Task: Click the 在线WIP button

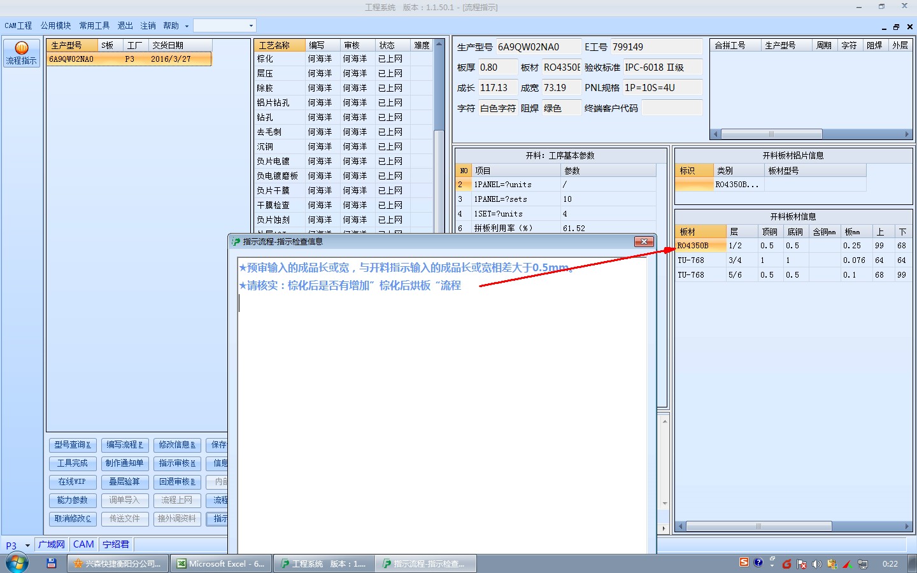Action: click(x=73, y=482)
